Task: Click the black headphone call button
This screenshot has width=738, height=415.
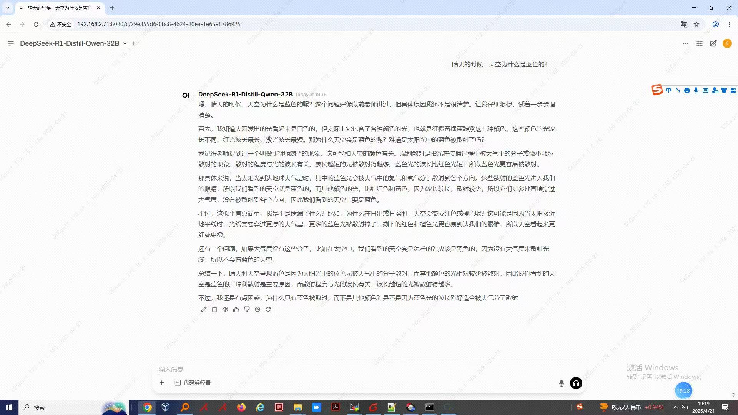Action: 576,383
